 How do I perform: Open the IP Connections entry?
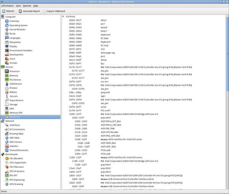point(17,129)
